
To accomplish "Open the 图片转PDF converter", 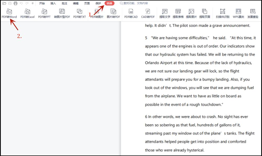I will (113, 13).
